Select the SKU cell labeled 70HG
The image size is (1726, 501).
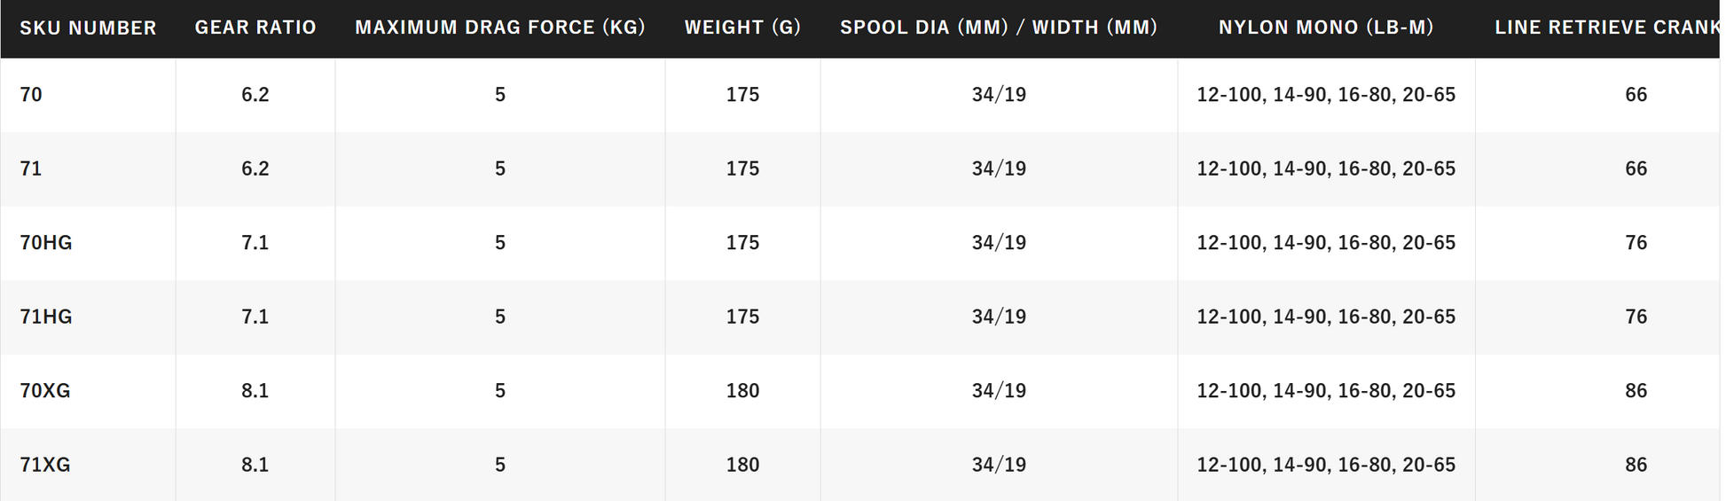coord(46,243)
